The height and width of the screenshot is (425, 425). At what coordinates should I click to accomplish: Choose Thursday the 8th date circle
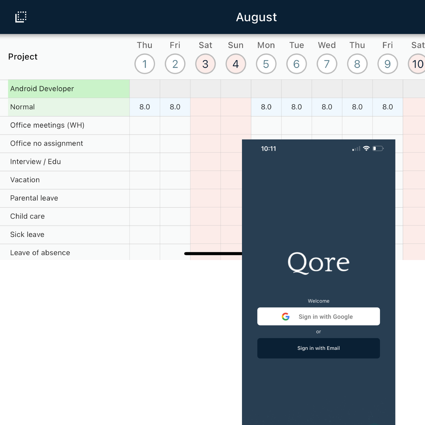tap(357, 64)
